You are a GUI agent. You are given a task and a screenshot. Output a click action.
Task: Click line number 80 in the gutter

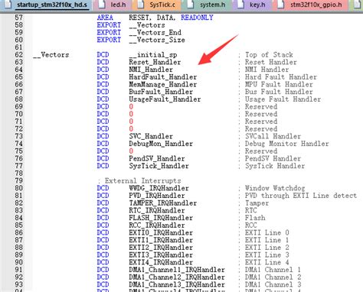pos(19,188)
